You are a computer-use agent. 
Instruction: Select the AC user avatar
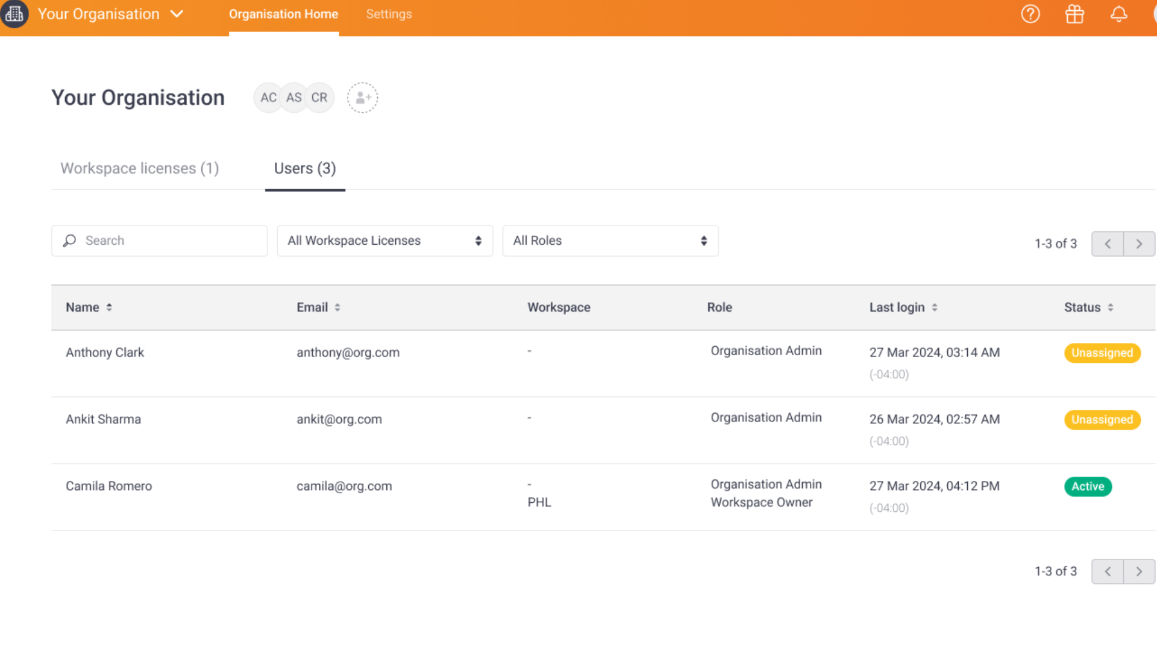point(268,97)
